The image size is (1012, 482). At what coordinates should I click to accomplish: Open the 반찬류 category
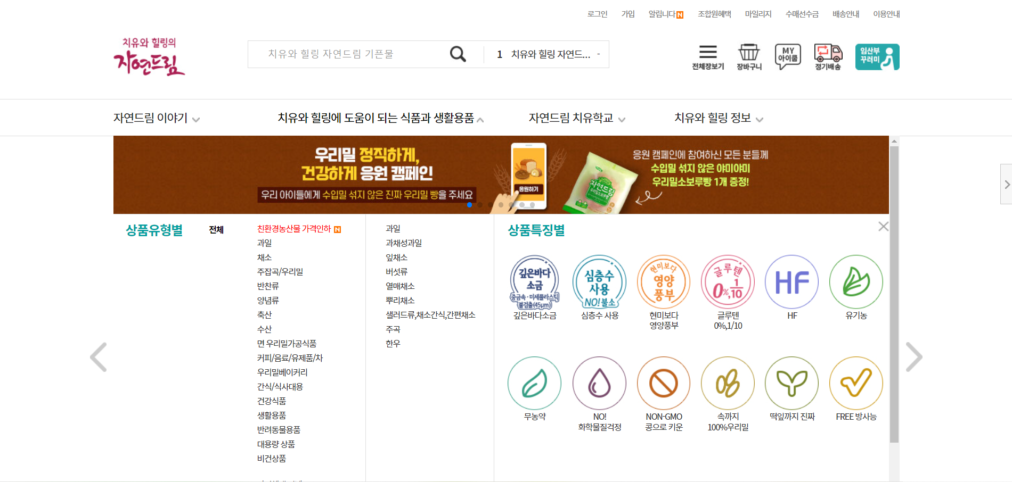(268, 286)
